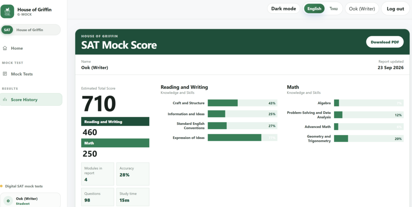This screenshot has height=207, width=412.
Task: Click the Geometry and Trigonometry label
Action: pyautogui.click(x=319, y=139)
